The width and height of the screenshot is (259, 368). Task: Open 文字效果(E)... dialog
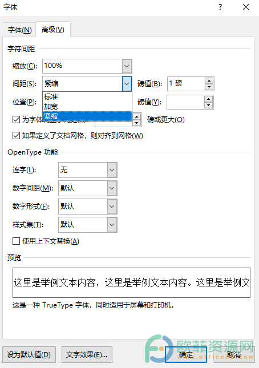click(x=87, y=354)
